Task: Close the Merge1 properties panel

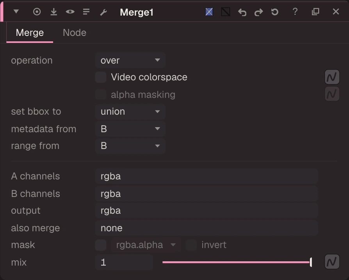Action: [336, 12]
